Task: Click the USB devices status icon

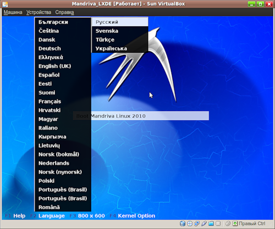Action: pyautogui.click(x=204, y=224)
